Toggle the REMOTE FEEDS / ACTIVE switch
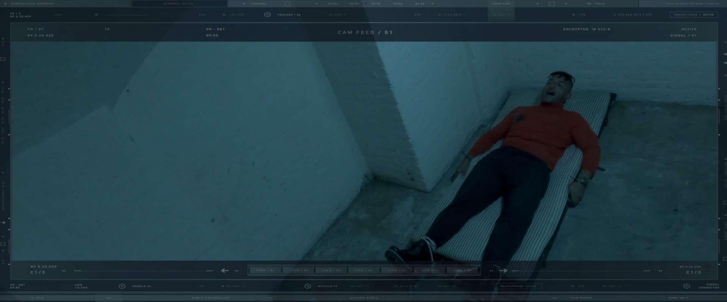 click(694, 15)
